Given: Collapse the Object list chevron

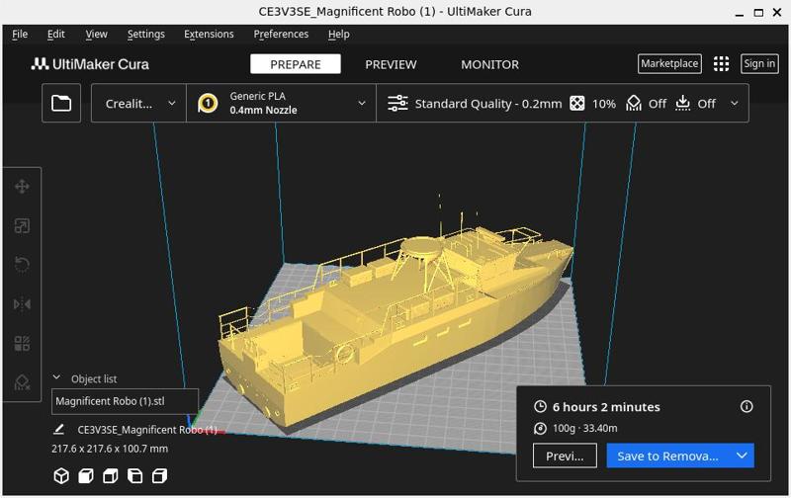Looking at the screenshot, I should tap(56, 377).
